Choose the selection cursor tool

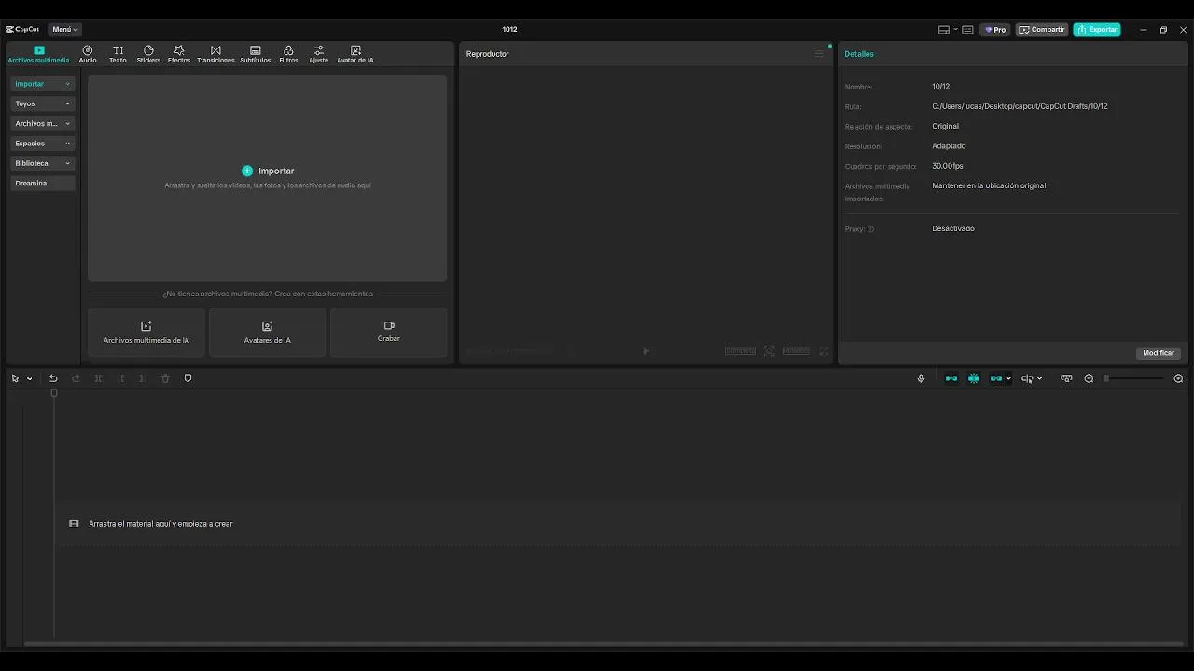(15, 378)
